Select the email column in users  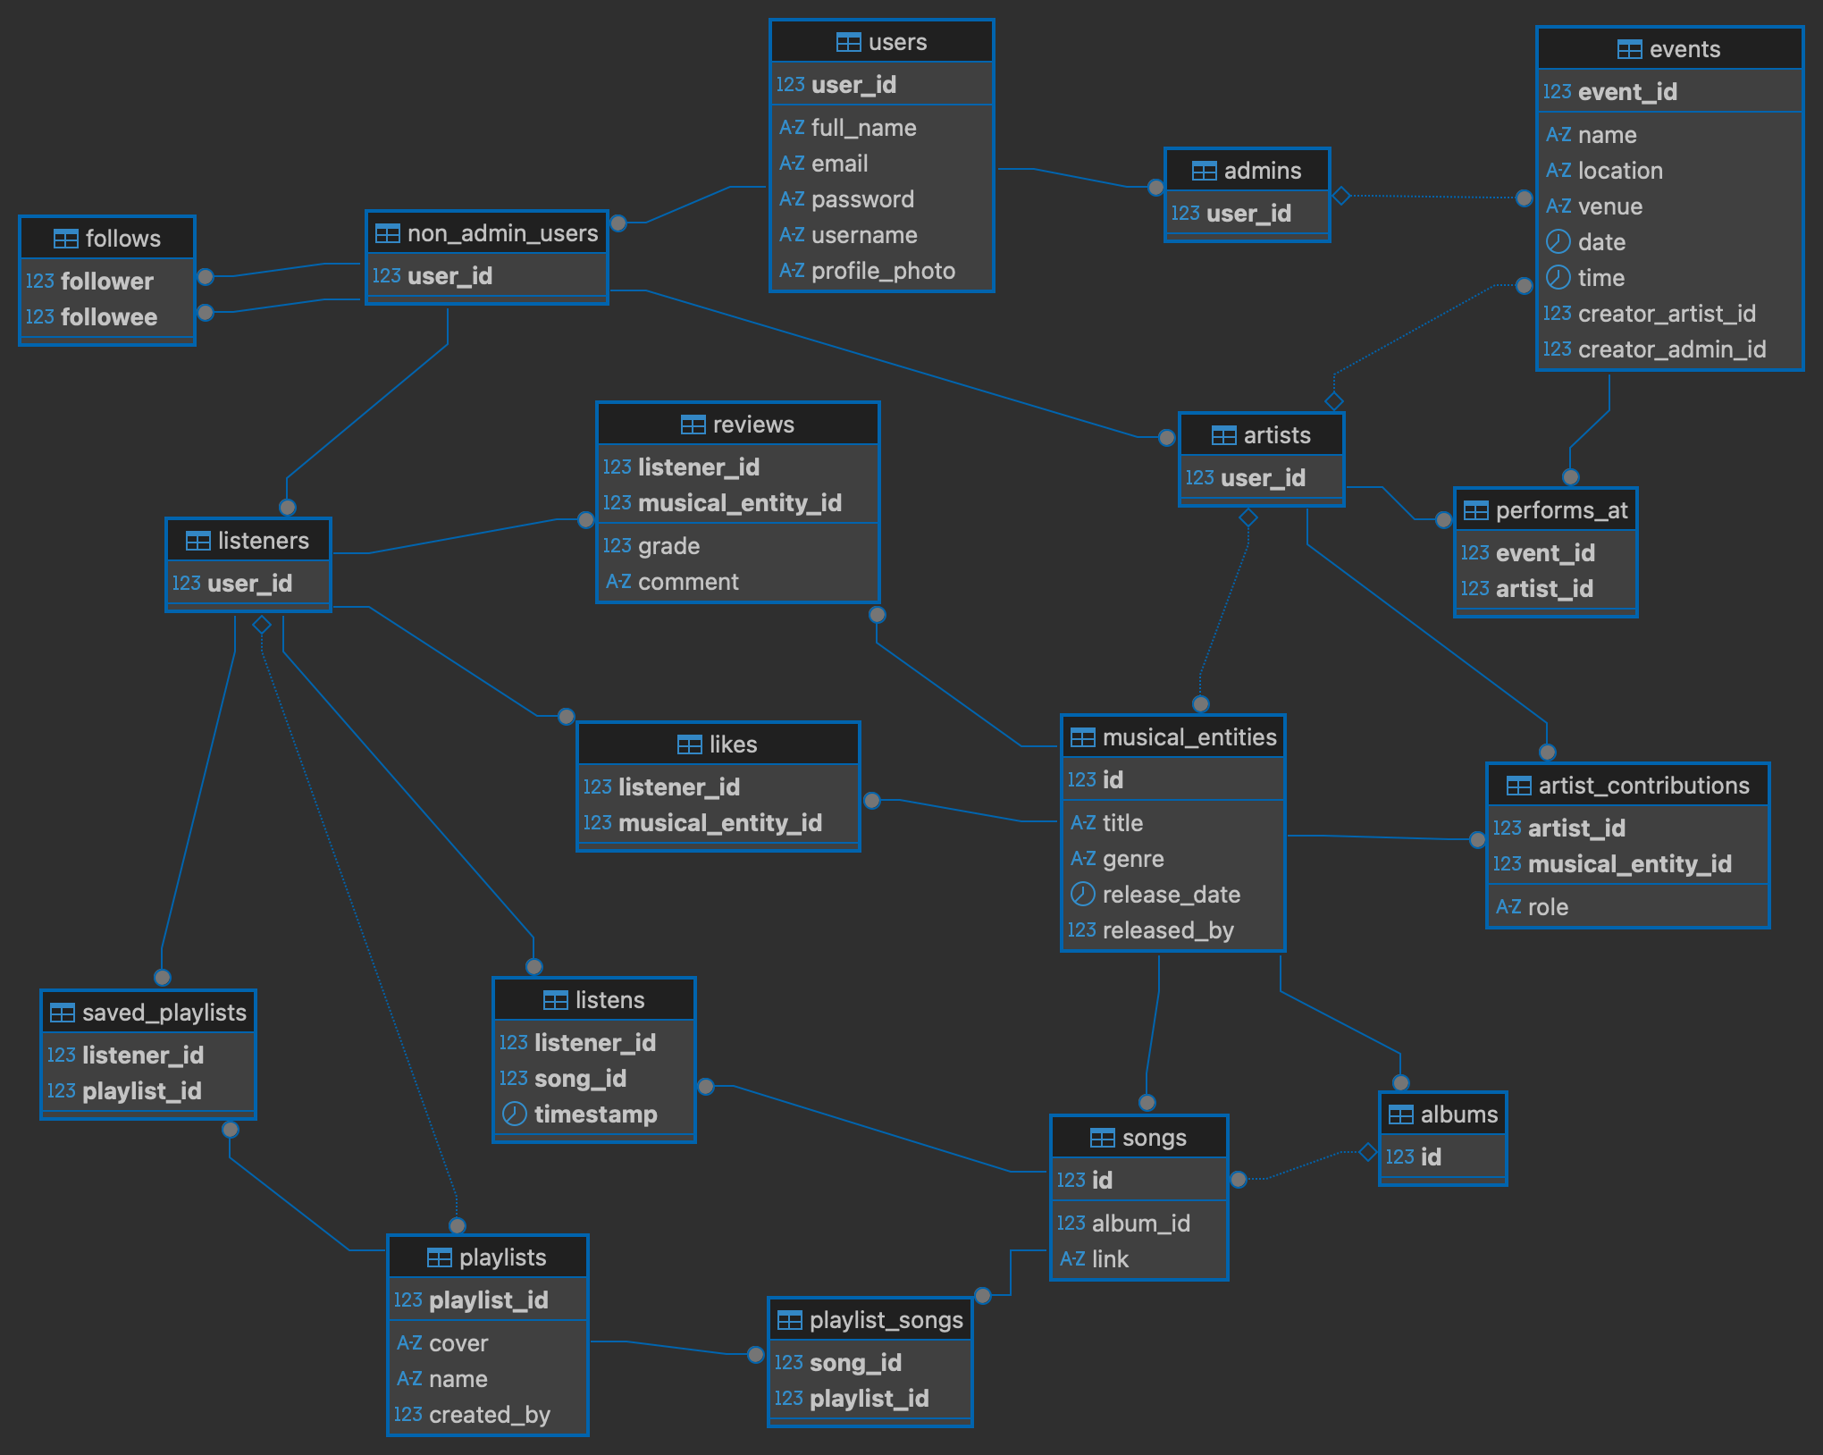tap(840, 164)
